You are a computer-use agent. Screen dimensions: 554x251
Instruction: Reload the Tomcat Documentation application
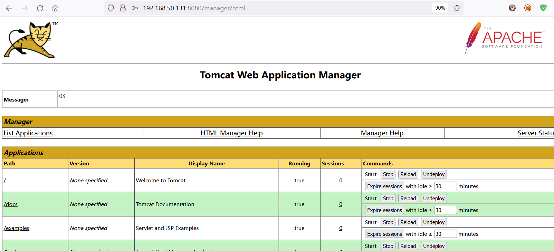[408, 198]
